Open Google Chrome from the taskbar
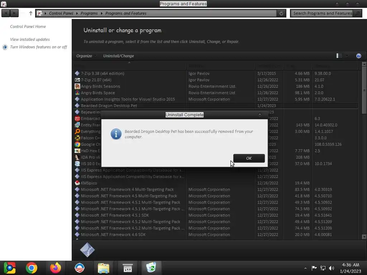 (x=32, y=268)
